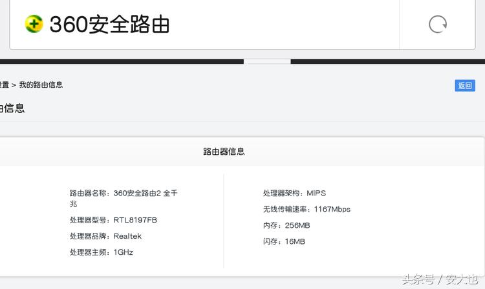Click the blue 返回 button

tap(464, 85)
